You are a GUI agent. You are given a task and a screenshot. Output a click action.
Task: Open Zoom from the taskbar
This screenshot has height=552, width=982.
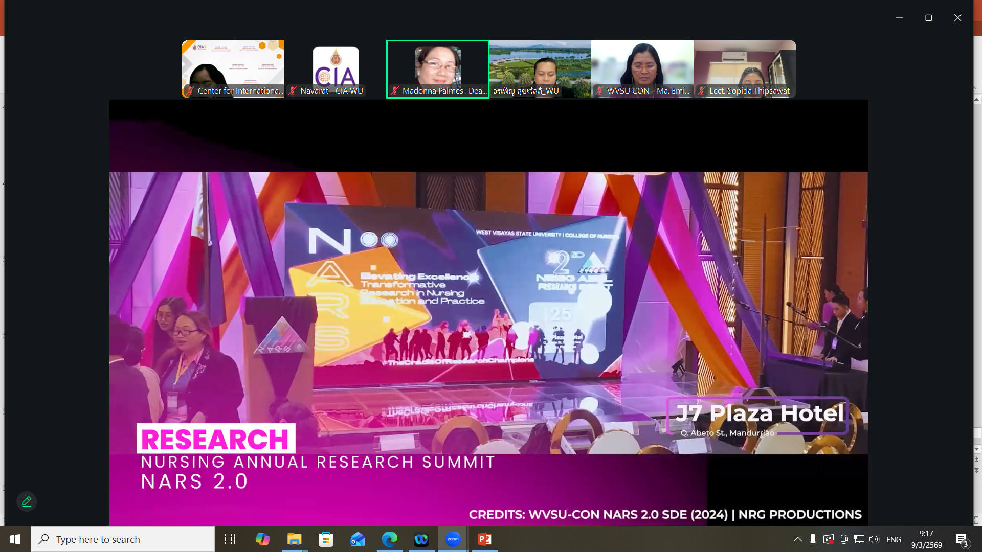click(x=453, y=539)
